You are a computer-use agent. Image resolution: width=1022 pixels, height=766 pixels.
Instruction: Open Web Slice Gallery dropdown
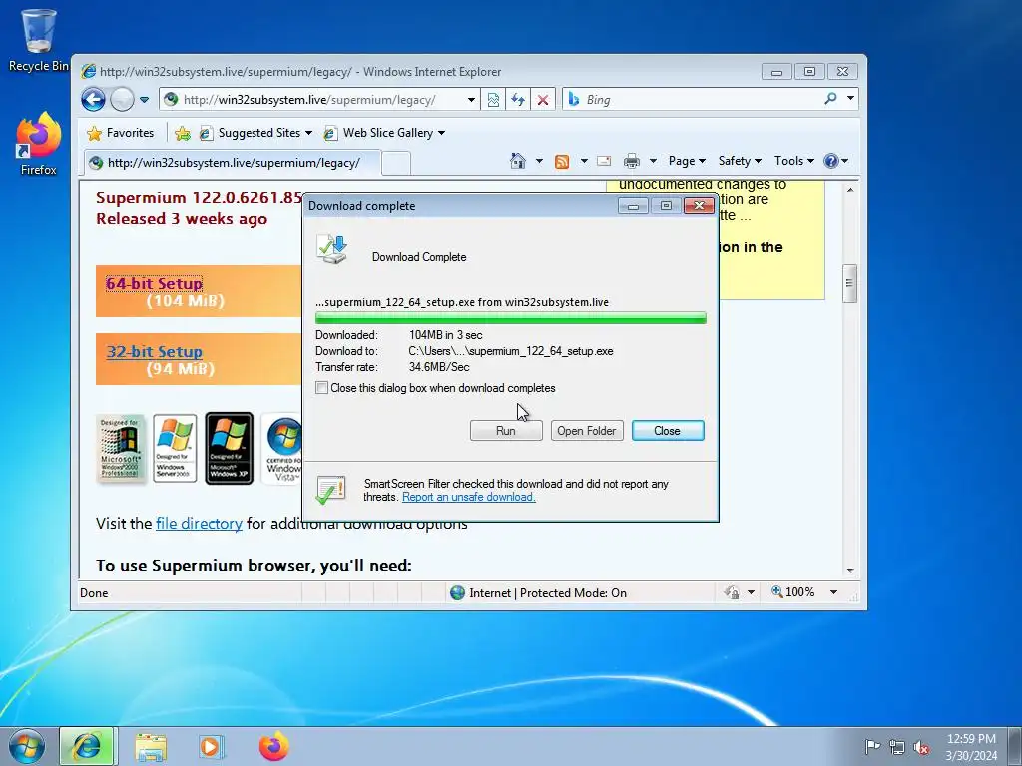[x=384, y=133]
